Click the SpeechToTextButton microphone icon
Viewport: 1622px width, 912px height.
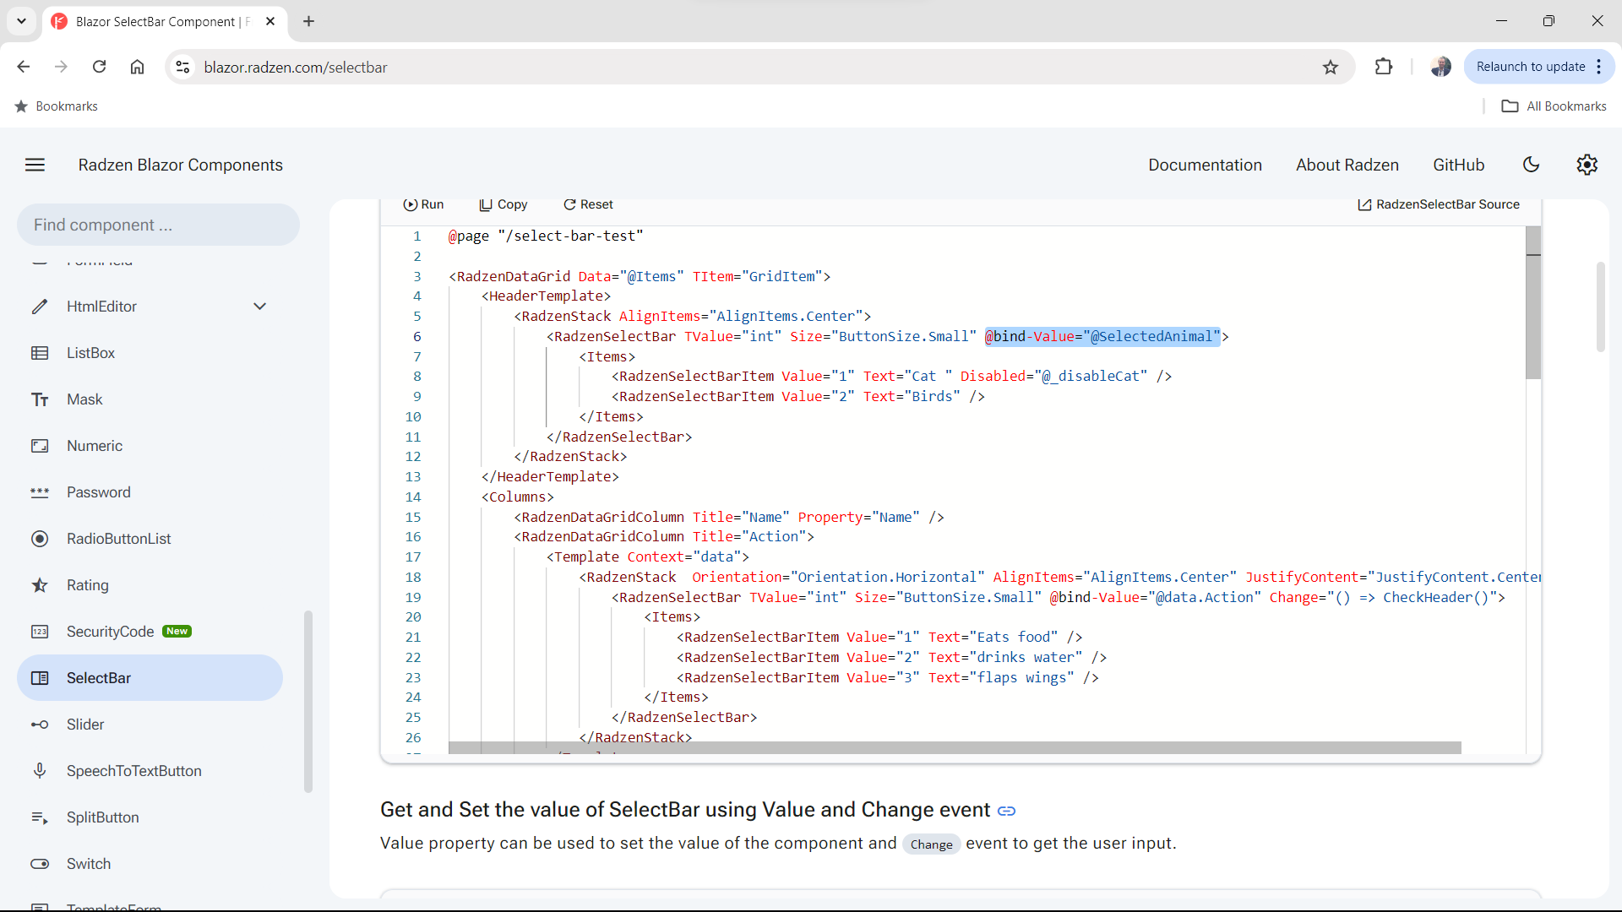click(x=40, y=771)
